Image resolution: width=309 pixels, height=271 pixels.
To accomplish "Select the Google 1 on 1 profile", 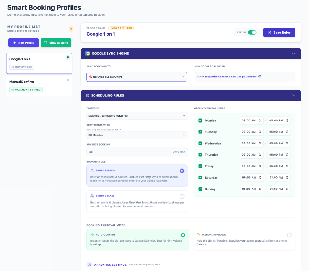I will 39,63.
